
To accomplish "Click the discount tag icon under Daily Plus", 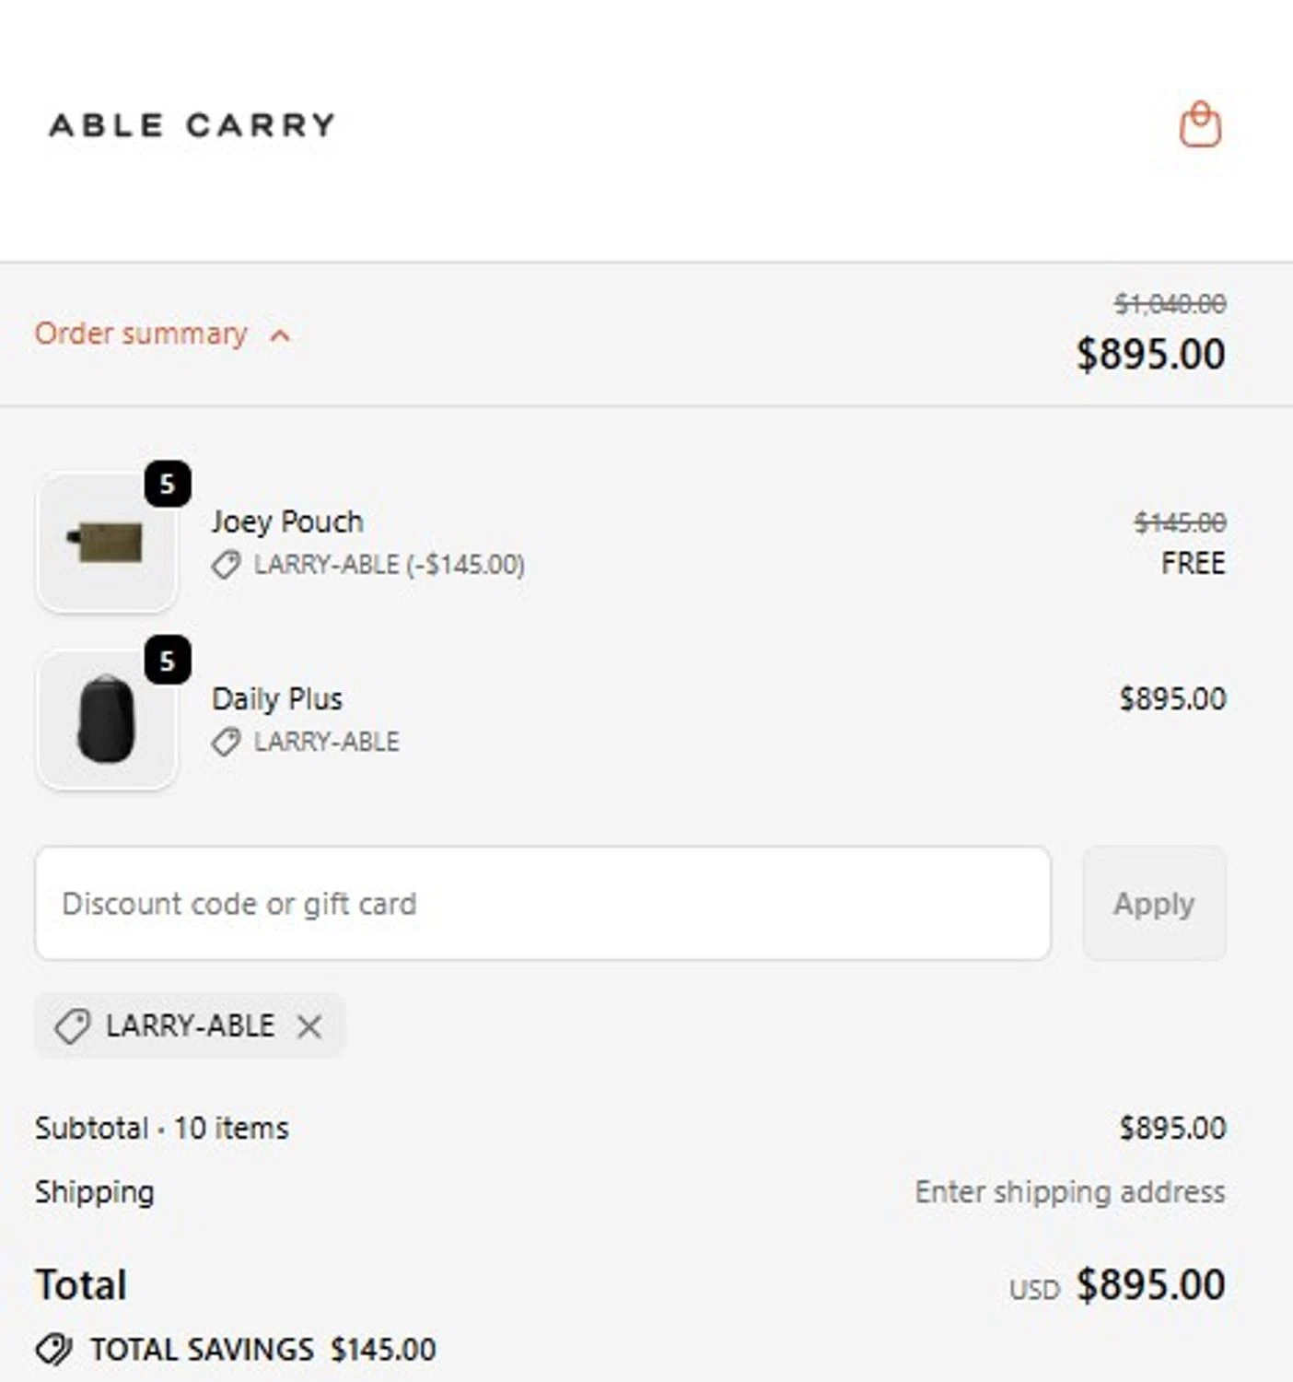I will (x=226, y=742).
